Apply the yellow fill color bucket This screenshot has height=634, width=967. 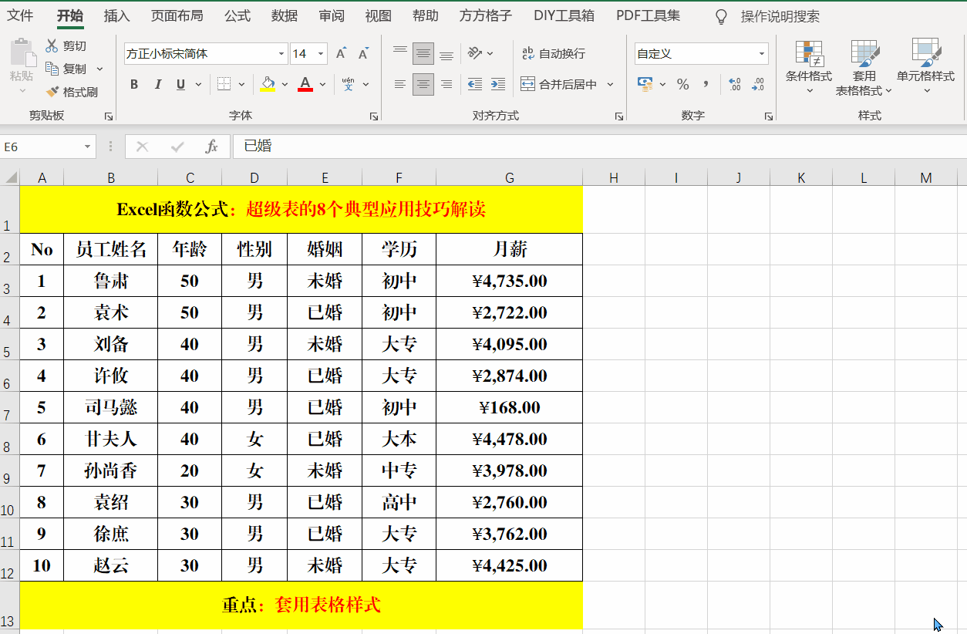click(268, 84)
